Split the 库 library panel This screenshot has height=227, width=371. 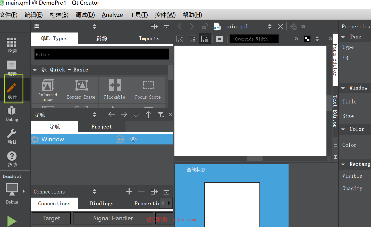click(154, 27)
